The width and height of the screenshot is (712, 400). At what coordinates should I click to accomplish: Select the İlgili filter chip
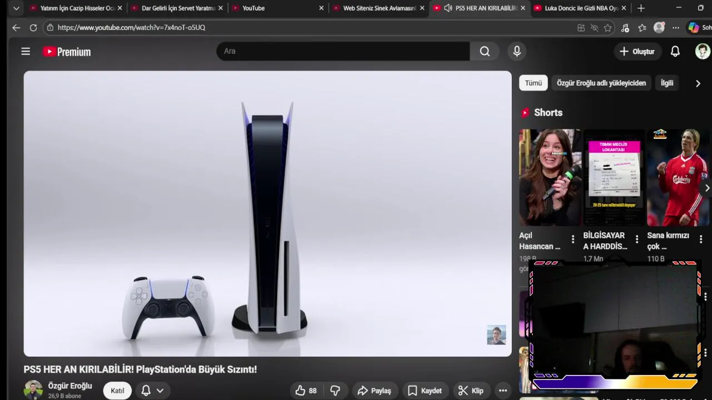pos(667,83)
